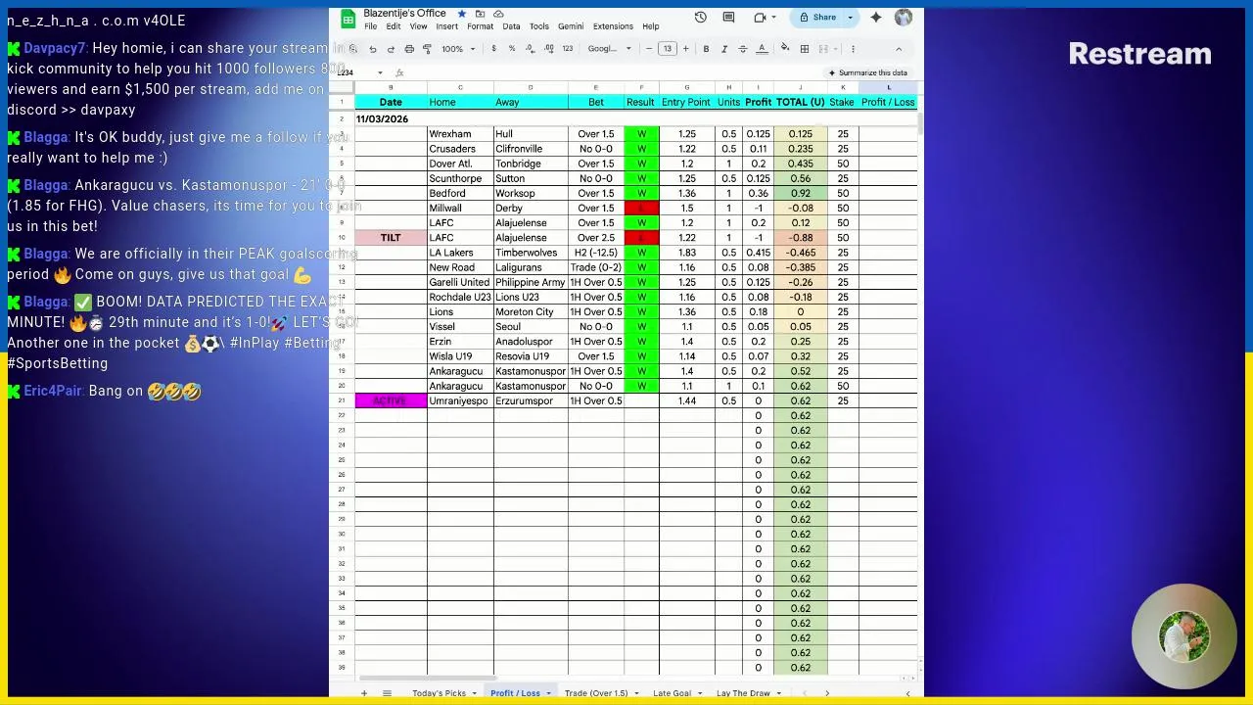The width and height of the screenshot is (1253, 705).
Task: Toggle italic formatting
Action: [724, 49]
